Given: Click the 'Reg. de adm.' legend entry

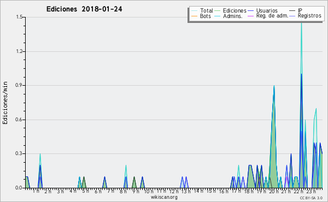Looking at the screenshot, I should (x=272, y=16).
